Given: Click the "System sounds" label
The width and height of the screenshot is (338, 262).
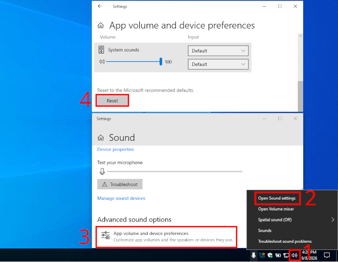Looking at the screenshot, I should (124, 50).
